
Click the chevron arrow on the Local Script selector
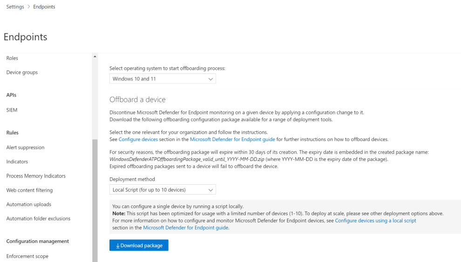[210, 190]
